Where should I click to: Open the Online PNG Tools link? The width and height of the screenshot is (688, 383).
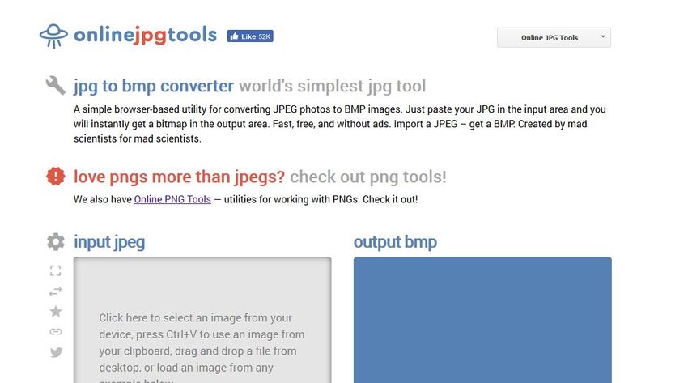pos(172,199)
